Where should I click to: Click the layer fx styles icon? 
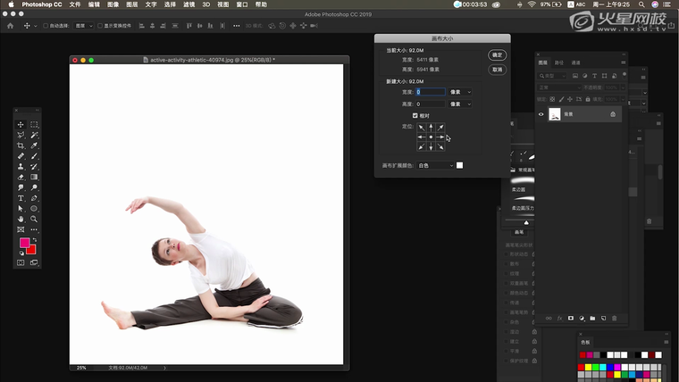(560, 318)
